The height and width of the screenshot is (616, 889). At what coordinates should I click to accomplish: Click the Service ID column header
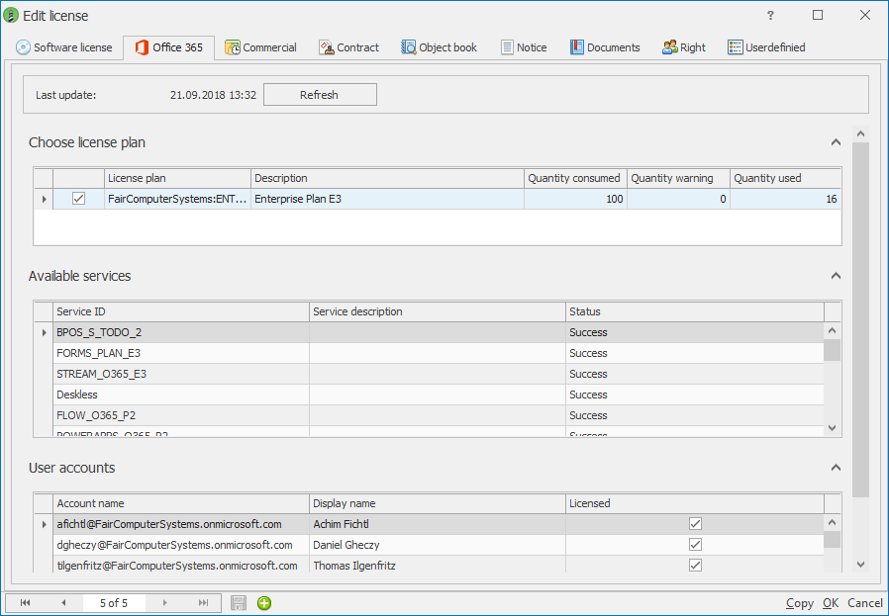[x=181, y=312]
